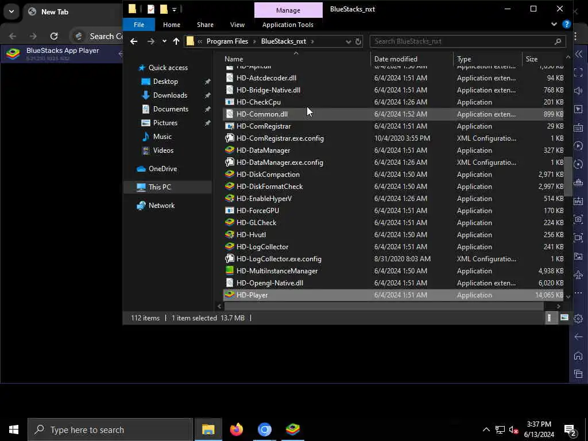This screenshot has width=588, height=441.
Task: Click the Properties icon in quick access toolbar
Action: pos(151,9)
